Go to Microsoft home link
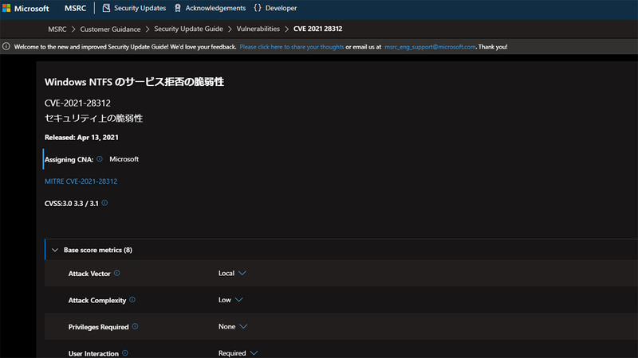 point(32,8)
